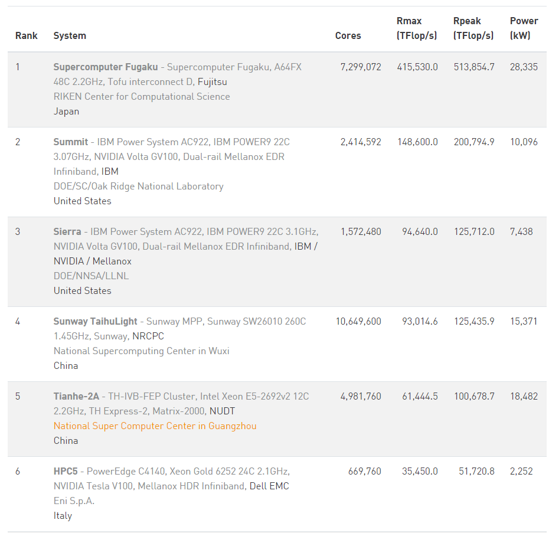Open DOE/SC/Oak Ridge National Laboratory link
This screenshot has height=533, width=552.
[x=138, y=187]
